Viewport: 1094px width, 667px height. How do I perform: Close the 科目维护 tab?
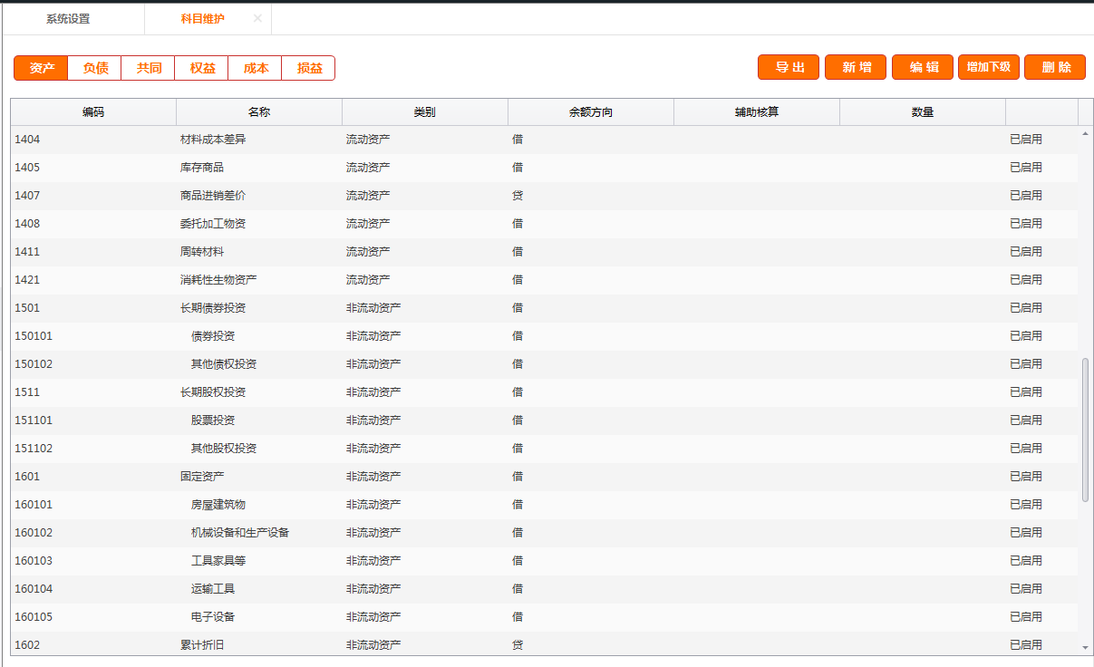pyautogui.click(x=257, y=18)
